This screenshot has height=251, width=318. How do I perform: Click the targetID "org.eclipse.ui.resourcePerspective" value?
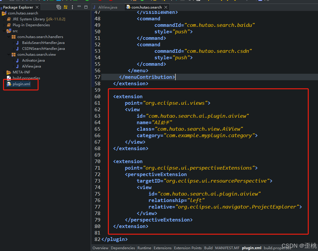coord(217,181)
